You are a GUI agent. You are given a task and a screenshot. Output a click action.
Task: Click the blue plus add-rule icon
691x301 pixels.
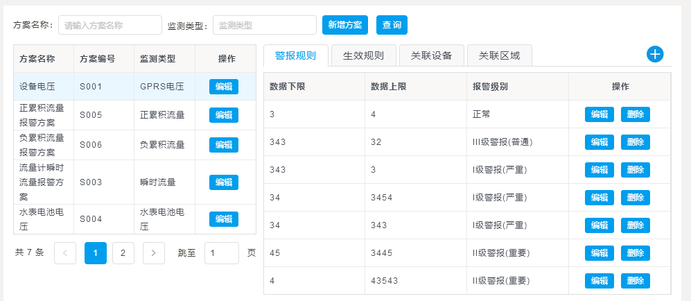click(x=655, y=54)
